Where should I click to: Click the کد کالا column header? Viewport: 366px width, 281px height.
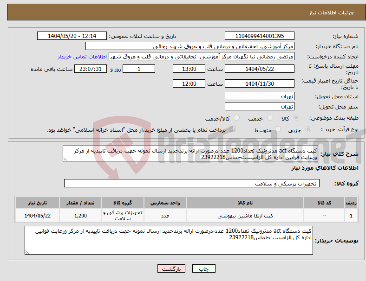click(324, 203)
